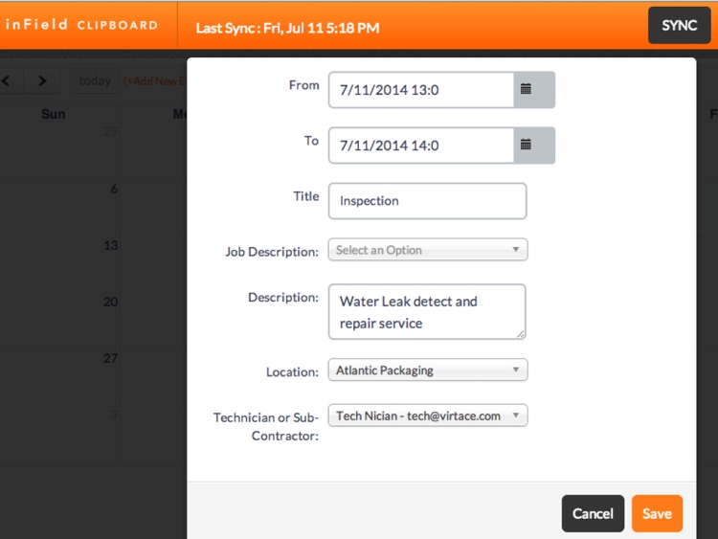Click the Cancel button

tap(593, 513)
